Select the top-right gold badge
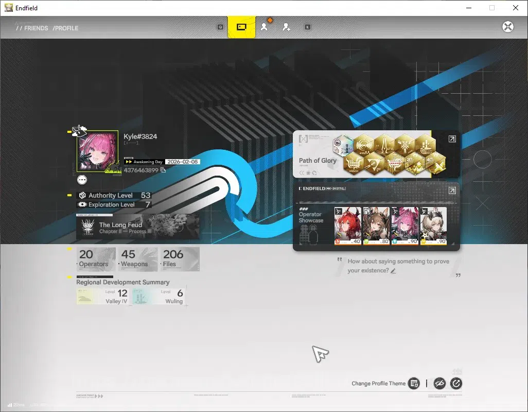Screen dimensions: 528x412 tap(425, 146)
